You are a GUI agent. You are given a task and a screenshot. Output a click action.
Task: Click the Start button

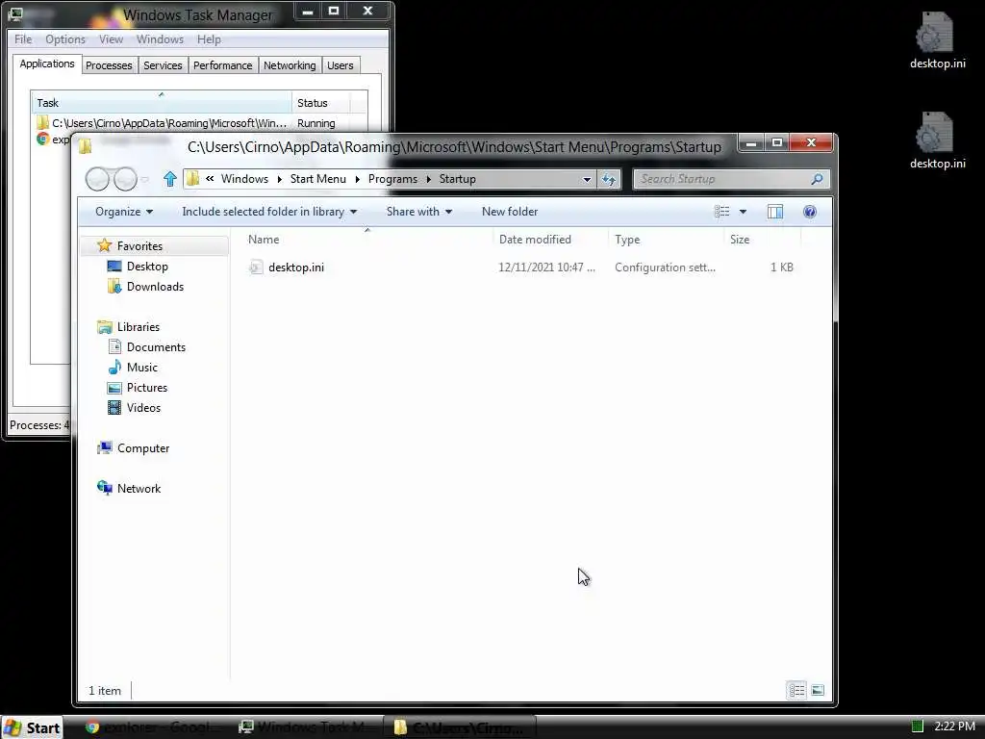pos(32,727)
